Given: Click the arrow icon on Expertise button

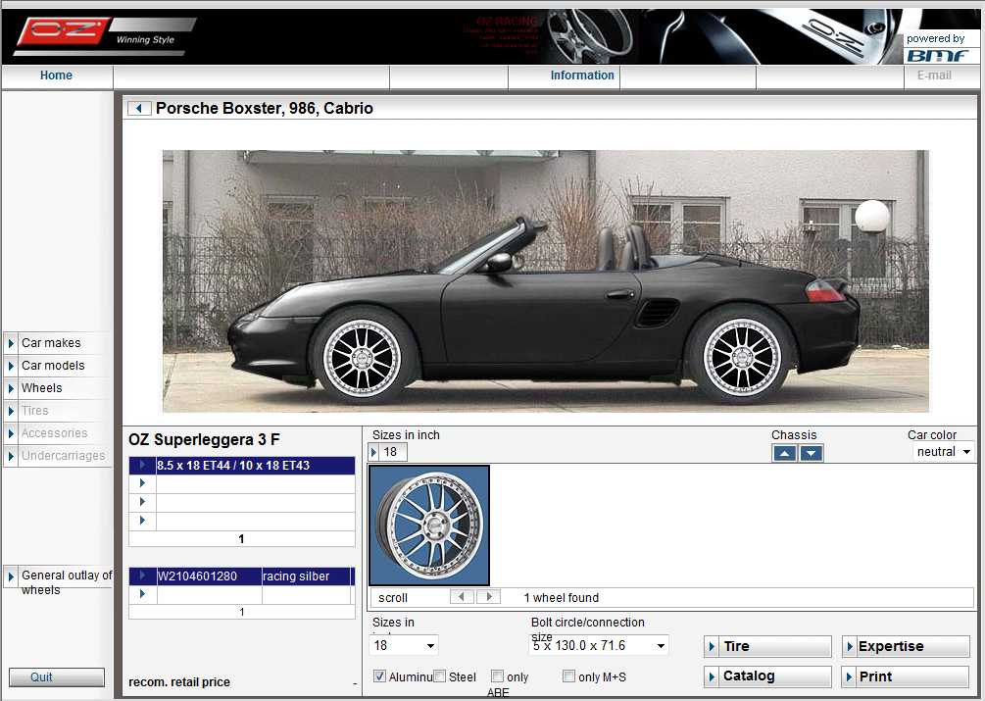Looking at the screenshot, I should [849, 646].
